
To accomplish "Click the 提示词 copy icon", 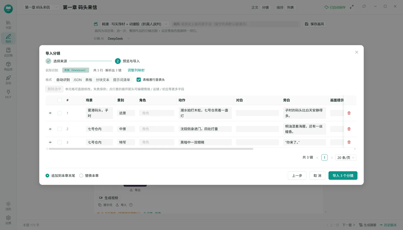I will coord(100,205).
